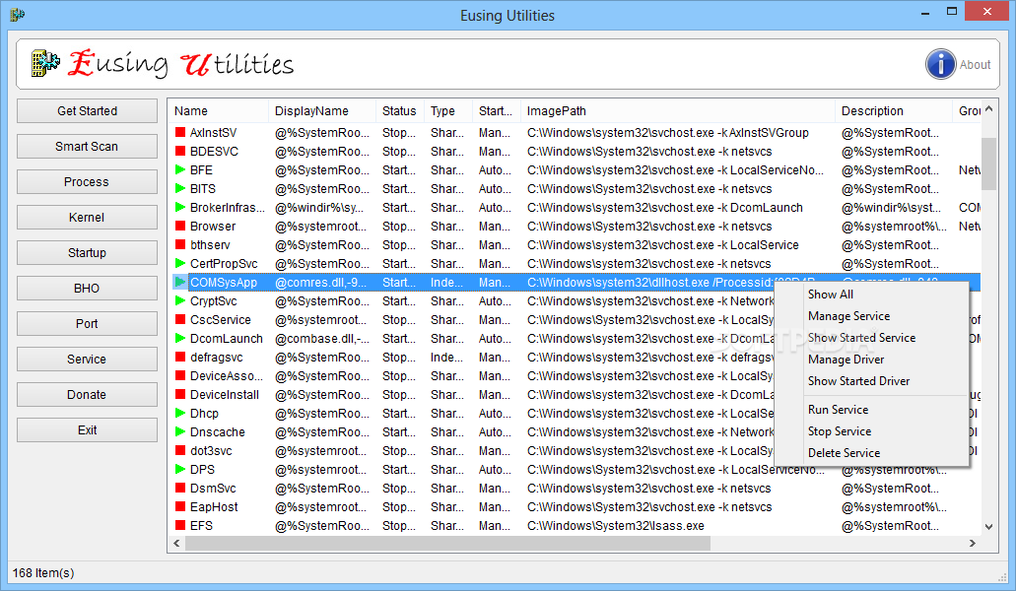Click green running icon for BITS
The height and width of the screenshot is (591, 1016).
click(180, 188)
